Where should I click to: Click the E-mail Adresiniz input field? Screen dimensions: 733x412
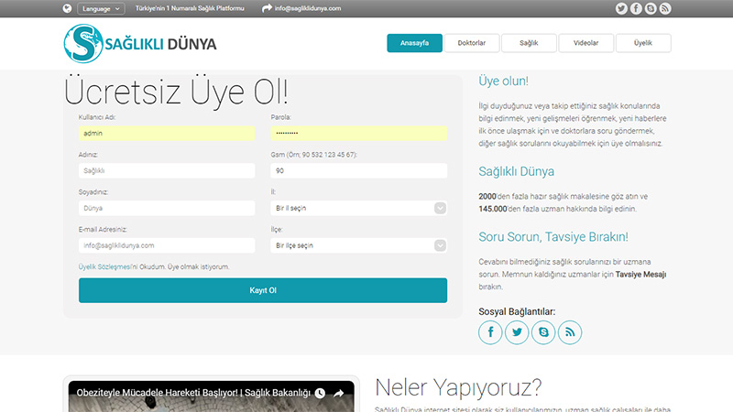167,245
